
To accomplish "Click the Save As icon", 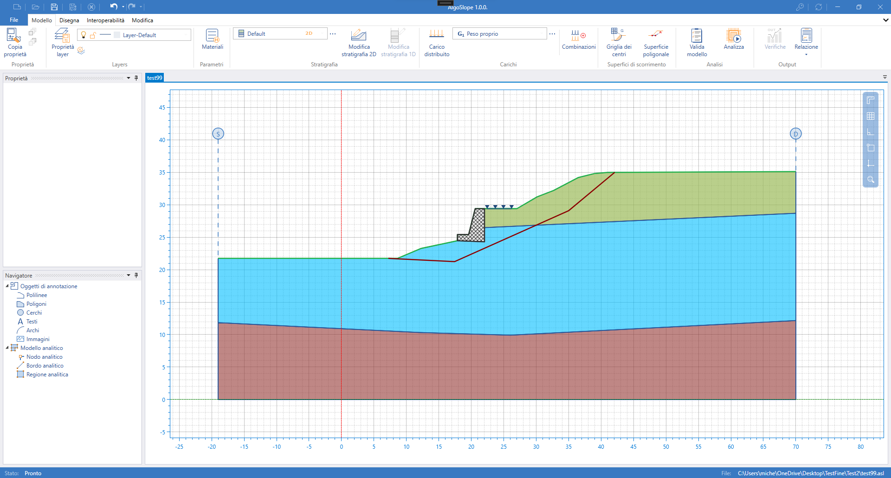I will [x=73, y=7].
